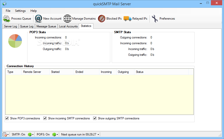
Task: Click the POP3 Outgoing traffic label
Action: point(52,49)
